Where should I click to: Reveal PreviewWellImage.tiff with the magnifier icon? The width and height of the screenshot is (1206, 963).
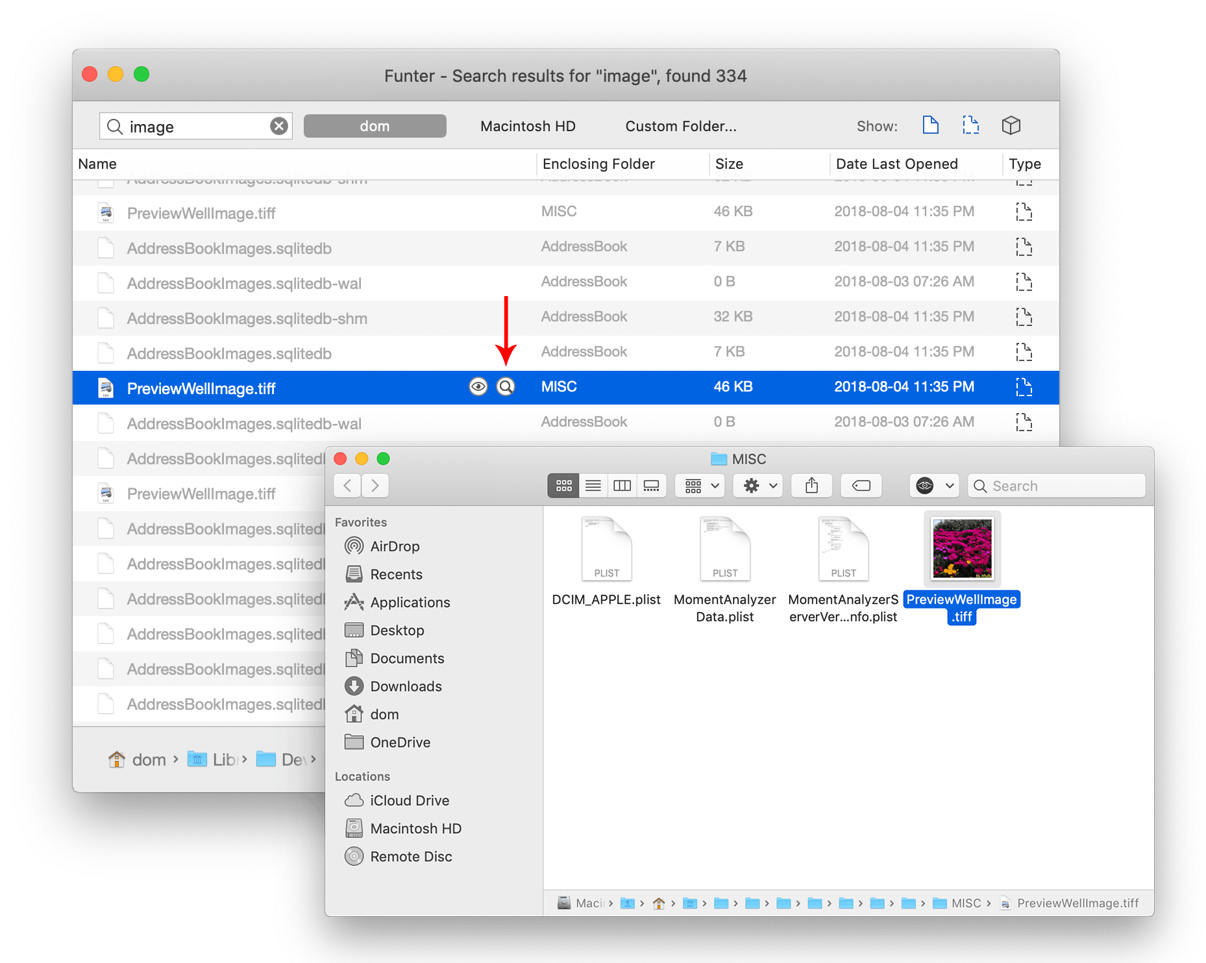coord(506,386)
